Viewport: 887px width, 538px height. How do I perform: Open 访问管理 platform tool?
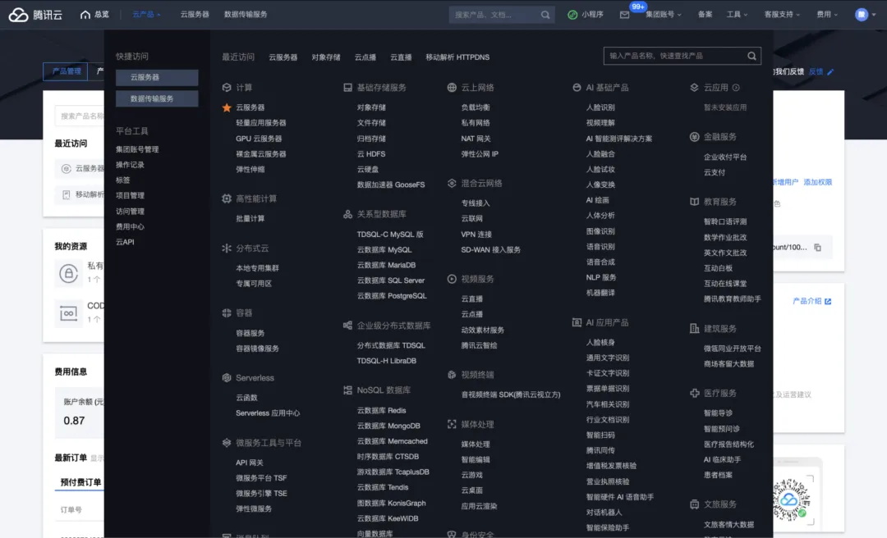[x=130, y=212]
